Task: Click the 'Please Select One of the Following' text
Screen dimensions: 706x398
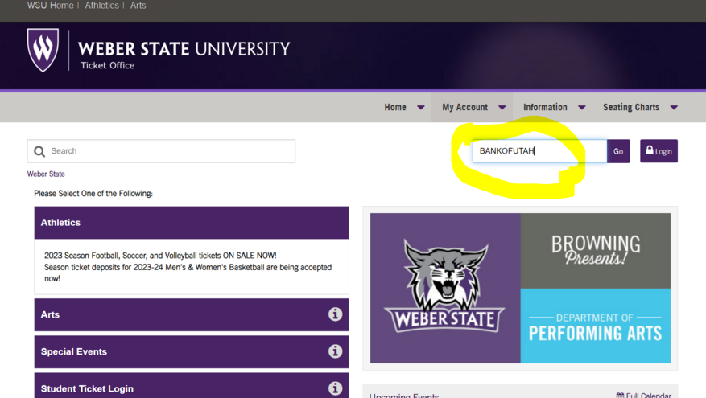Action: 93,194
